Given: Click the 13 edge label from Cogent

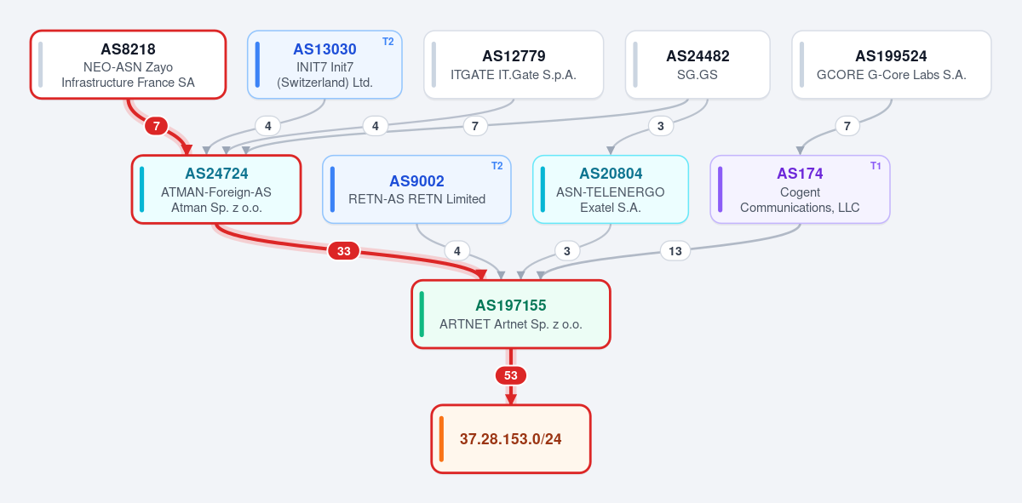Looking at the screenshot, I should coord(675,251).
